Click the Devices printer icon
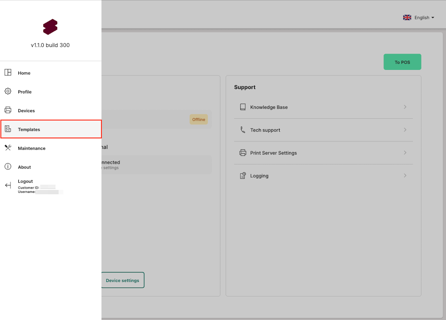 (8, 110)
